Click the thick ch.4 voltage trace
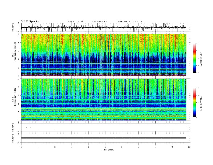Viewport: 213px width, 165px height. coord(104,138)
